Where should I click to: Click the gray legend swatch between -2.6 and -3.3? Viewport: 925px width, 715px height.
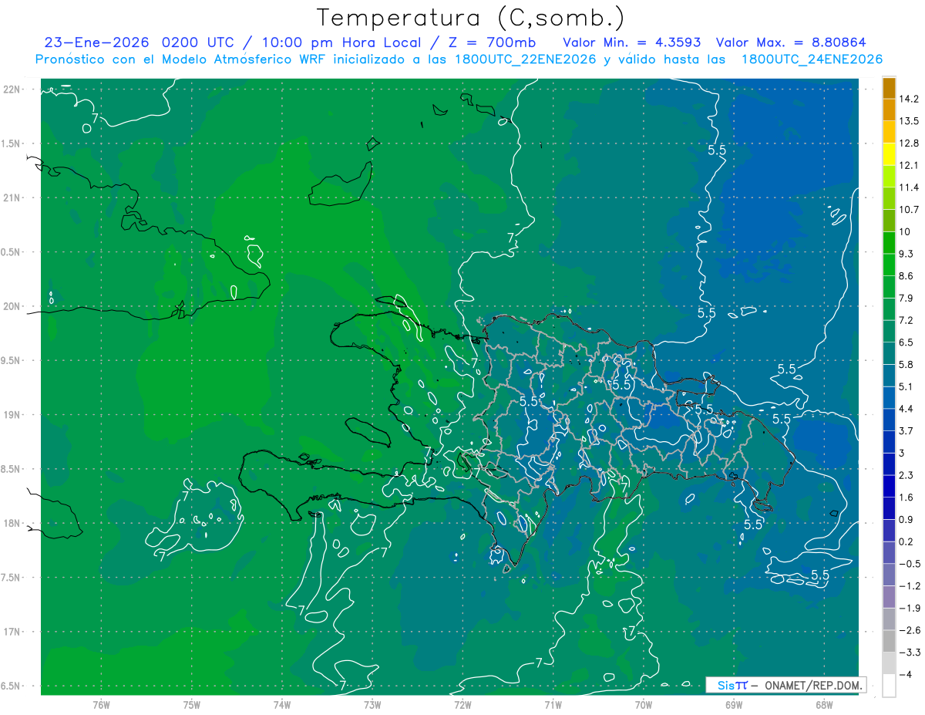(889, 641)
